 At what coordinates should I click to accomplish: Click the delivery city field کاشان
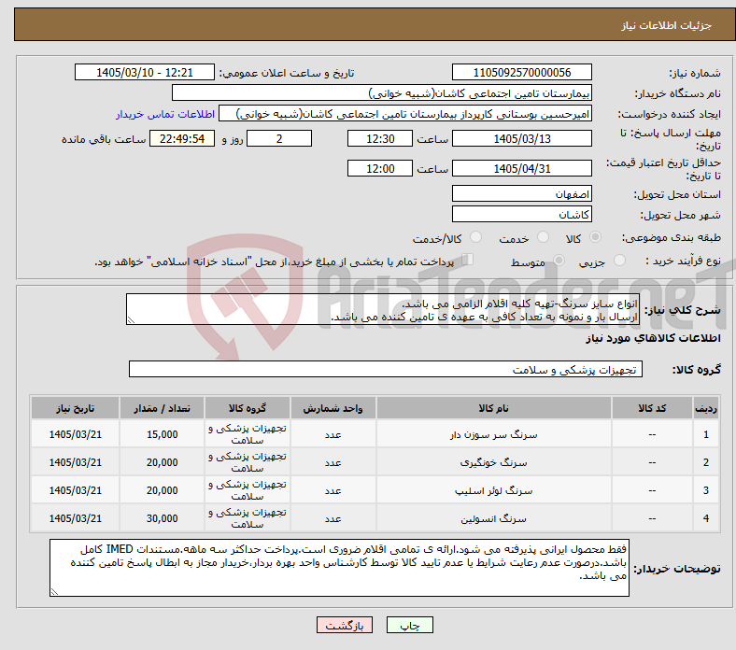(521, 215)
